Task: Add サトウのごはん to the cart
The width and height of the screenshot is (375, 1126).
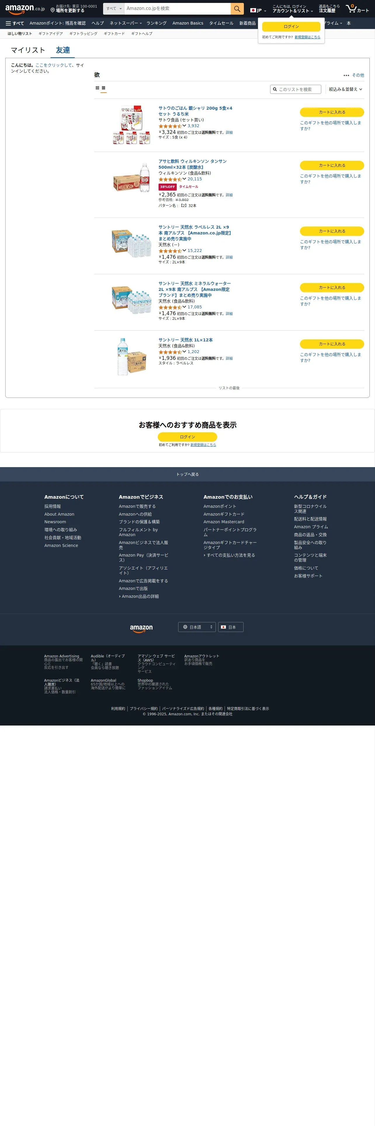Action: [332, 112]
